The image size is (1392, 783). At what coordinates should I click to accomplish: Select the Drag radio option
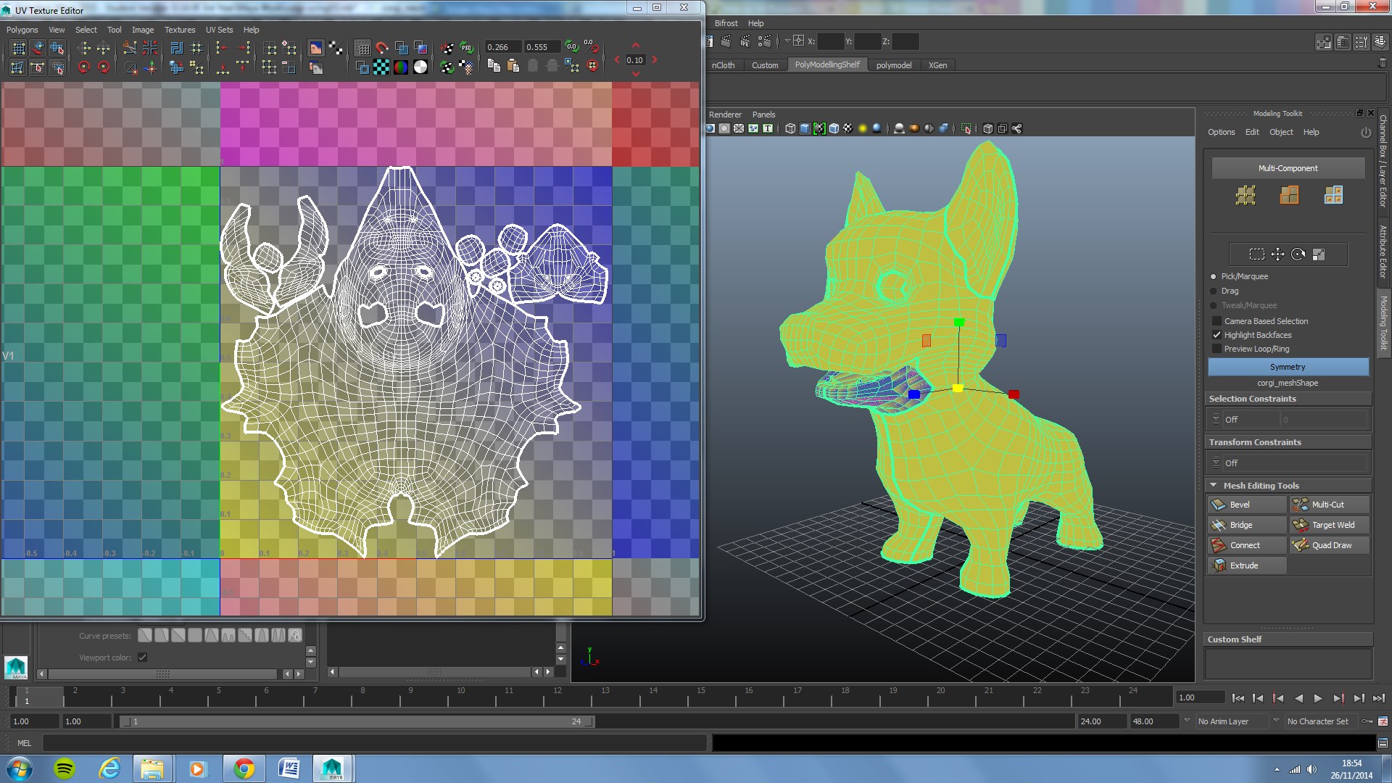1213,291
